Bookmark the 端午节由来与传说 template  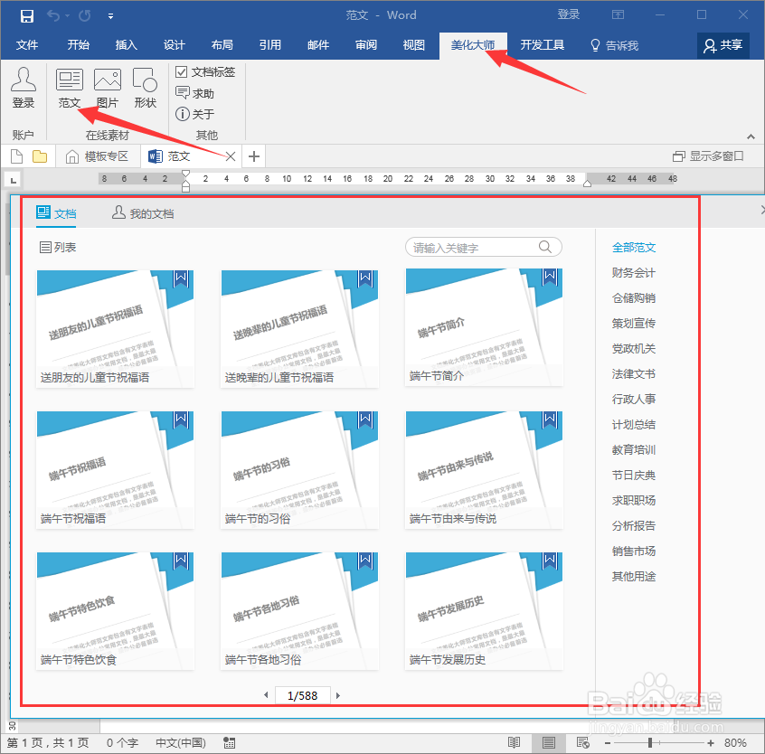(550, 419)
